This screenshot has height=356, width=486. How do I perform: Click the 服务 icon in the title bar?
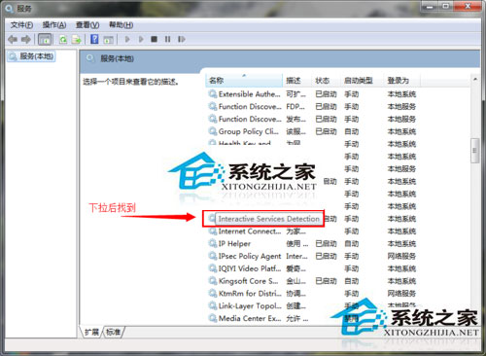click(x=10, y=8)
